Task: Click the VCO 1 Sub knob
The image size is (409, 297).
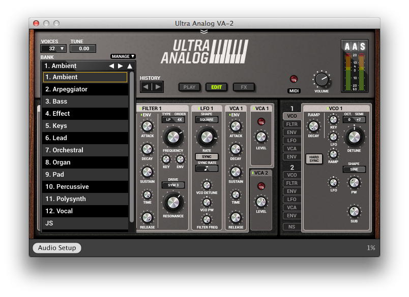Action: [x=354, y=212]
